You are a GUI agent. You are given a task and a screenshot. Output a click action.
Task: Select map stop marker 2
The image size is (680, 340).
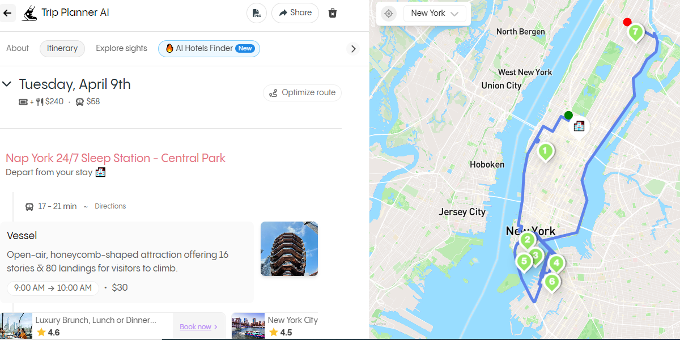pyautogui.click(x=528, y=241)
